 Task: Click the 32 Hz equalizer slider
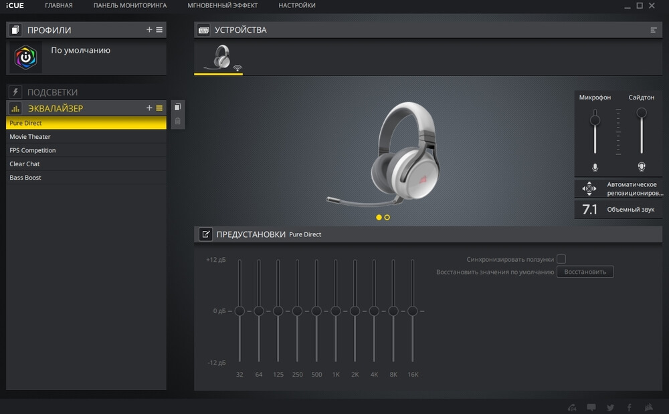pyautogui.click(x=240, y=311)
